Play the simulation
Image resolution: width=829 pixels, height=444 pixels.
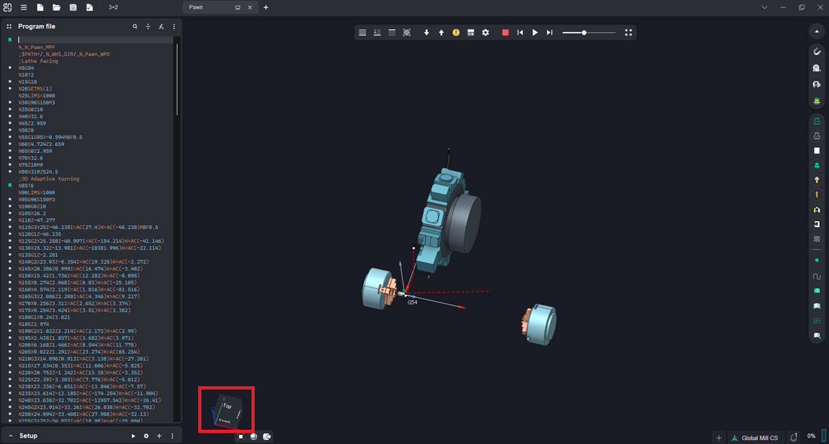click(535, 32)
